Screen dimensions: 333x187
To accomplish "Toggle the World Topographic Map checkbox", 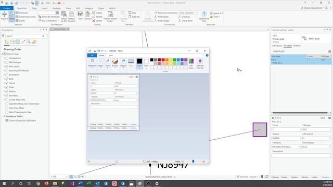I will click(x=7, y=112).
